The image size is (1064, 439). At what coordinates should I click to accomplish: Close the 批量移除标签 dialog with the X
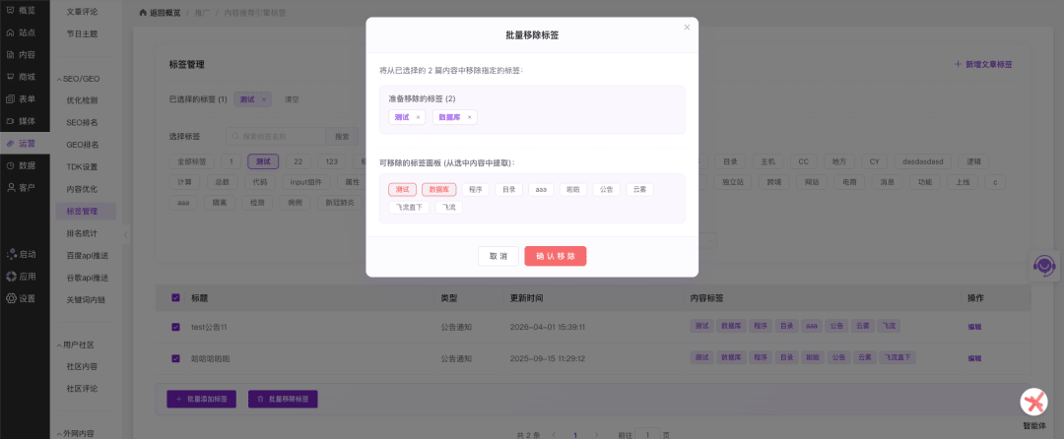pyautogui.click(x=687, y=28)
